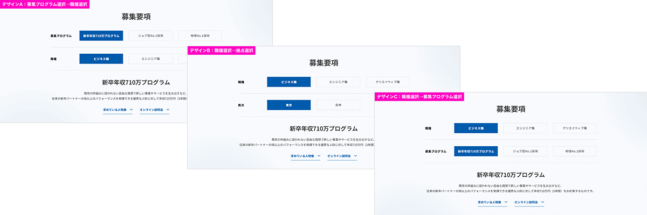Image resolution: width=647 pixels, height=215 pixels.
Task: Pick ジョブ型No.1採用 in Design C
Action: point(525,152)
